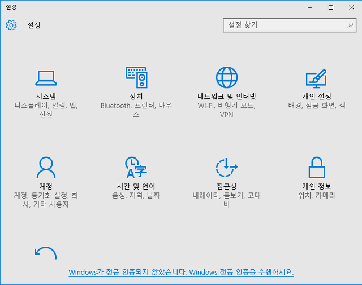Select the 네트워크 및 인터넷 title text
362x285 pixels.
click(226, 96)
